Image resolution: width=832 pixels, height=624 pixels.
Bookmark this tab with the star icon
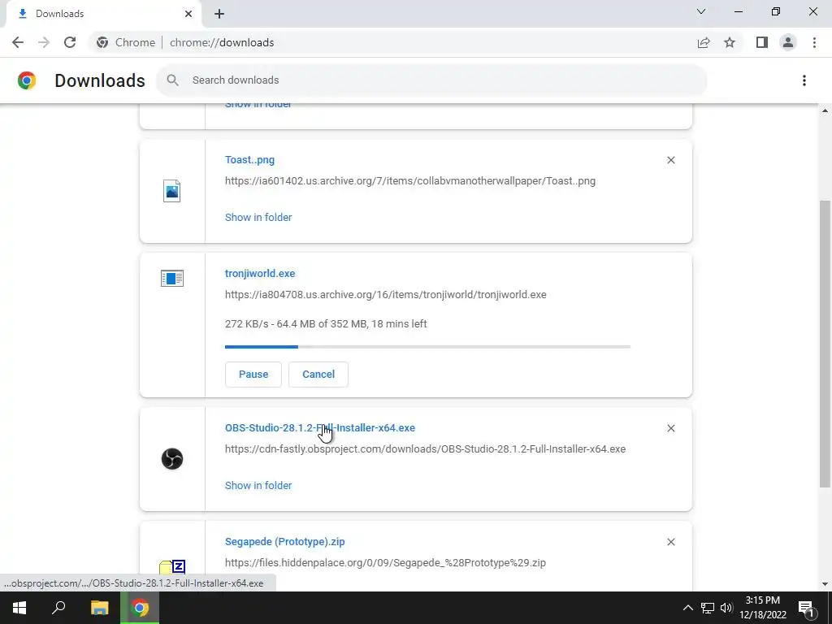tap(730, 42)
